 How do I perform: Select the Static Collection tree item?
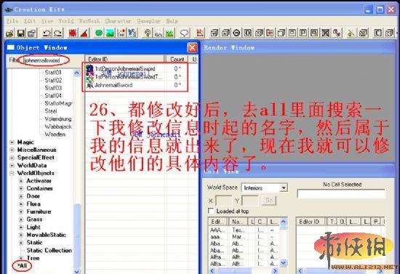click(x=49, y=251)
